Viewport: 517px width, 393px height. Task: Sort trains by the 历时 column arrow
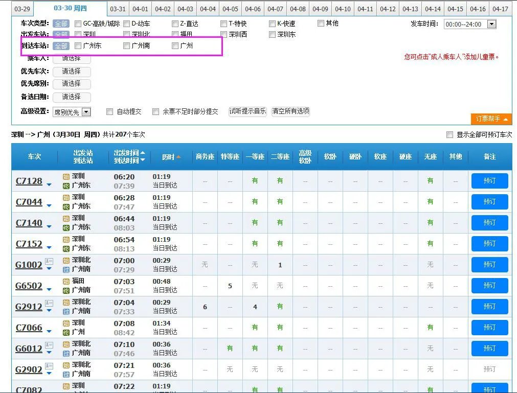click(178, 157)
